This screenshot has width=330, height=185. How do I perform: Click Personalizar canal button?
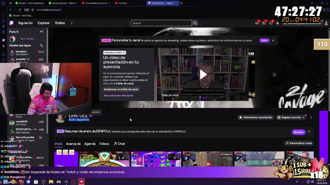299,143
